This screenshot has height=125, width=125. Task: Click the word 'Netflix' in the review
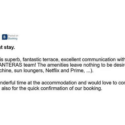52,71
